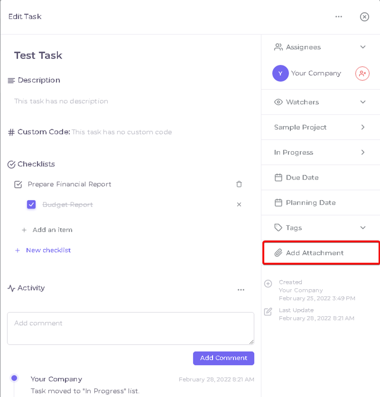Click the Add Comment button

223,358
